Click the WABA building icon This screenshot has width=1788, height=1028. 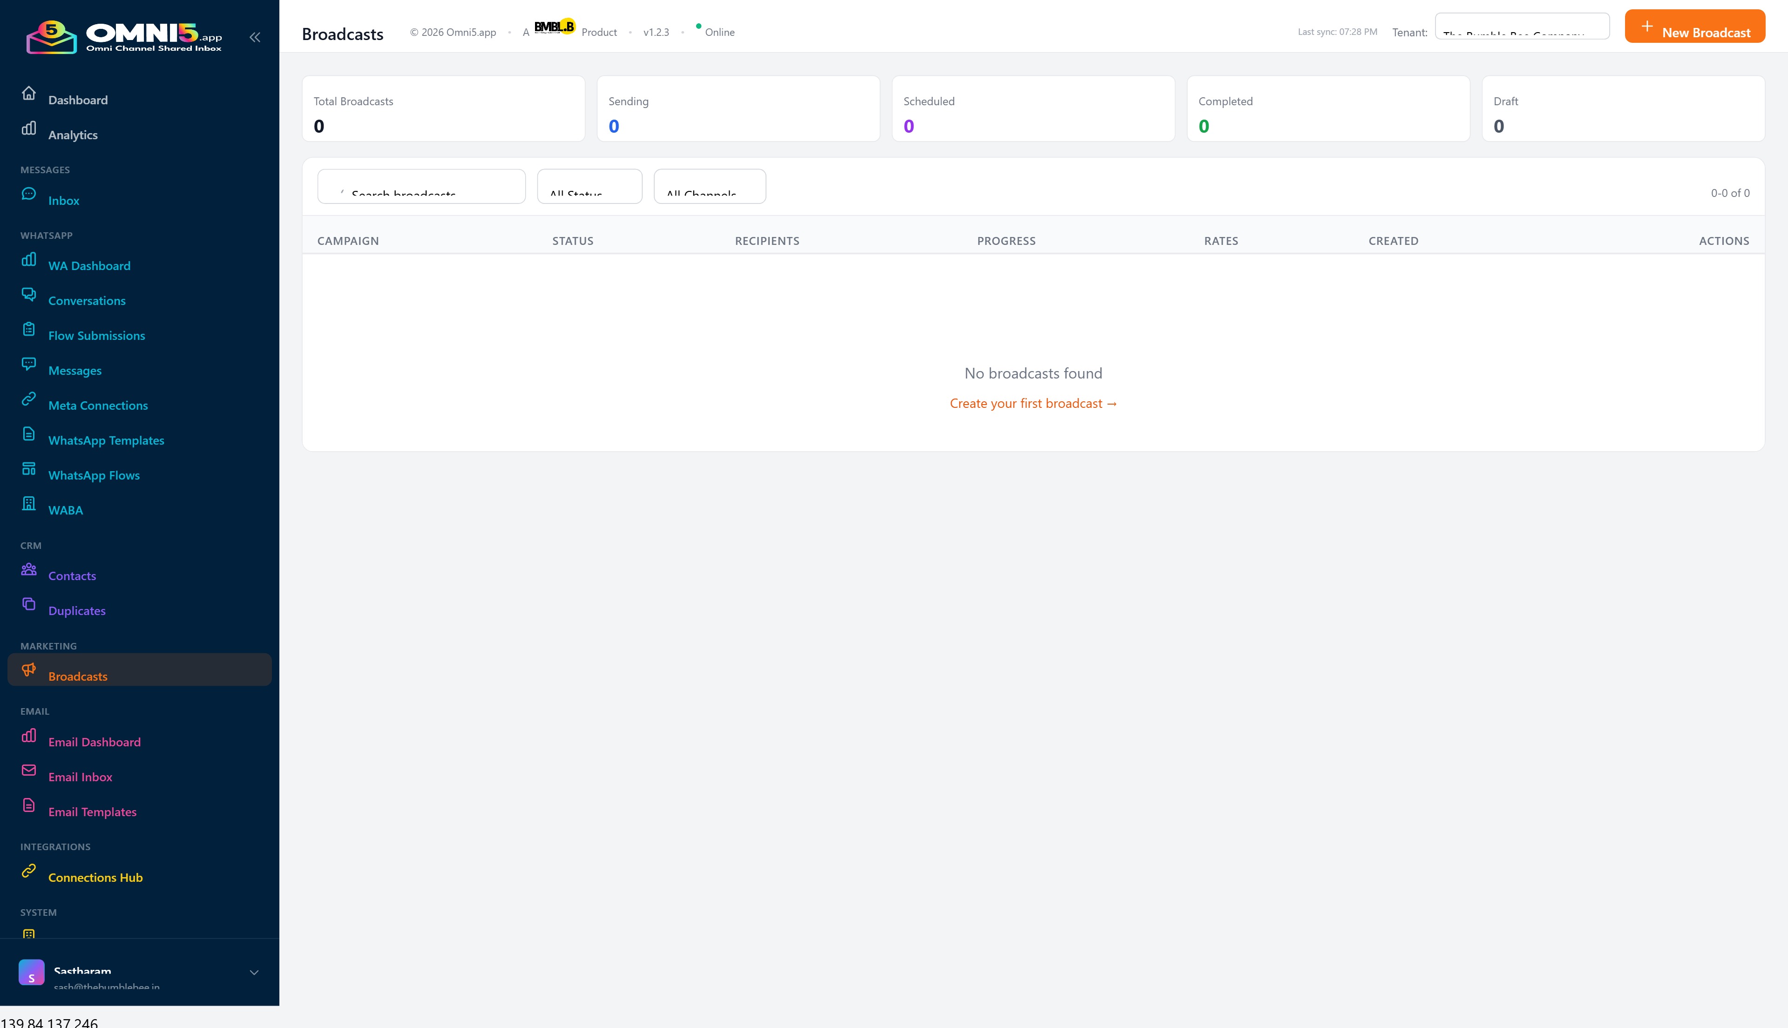click(29, 503)
